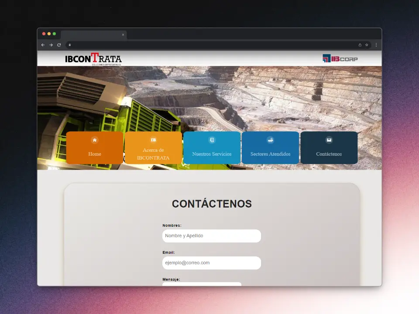Click the Nombre y Apellido input field
This screenshot has height=314, width=419.
(212, 236)
